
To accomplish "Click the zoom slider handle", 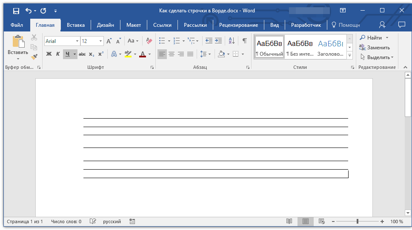I will (x=358, y=221).
